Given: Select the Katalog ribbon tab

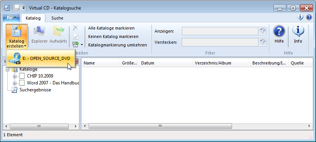Looking at the screenshot, I should point(33,18).
